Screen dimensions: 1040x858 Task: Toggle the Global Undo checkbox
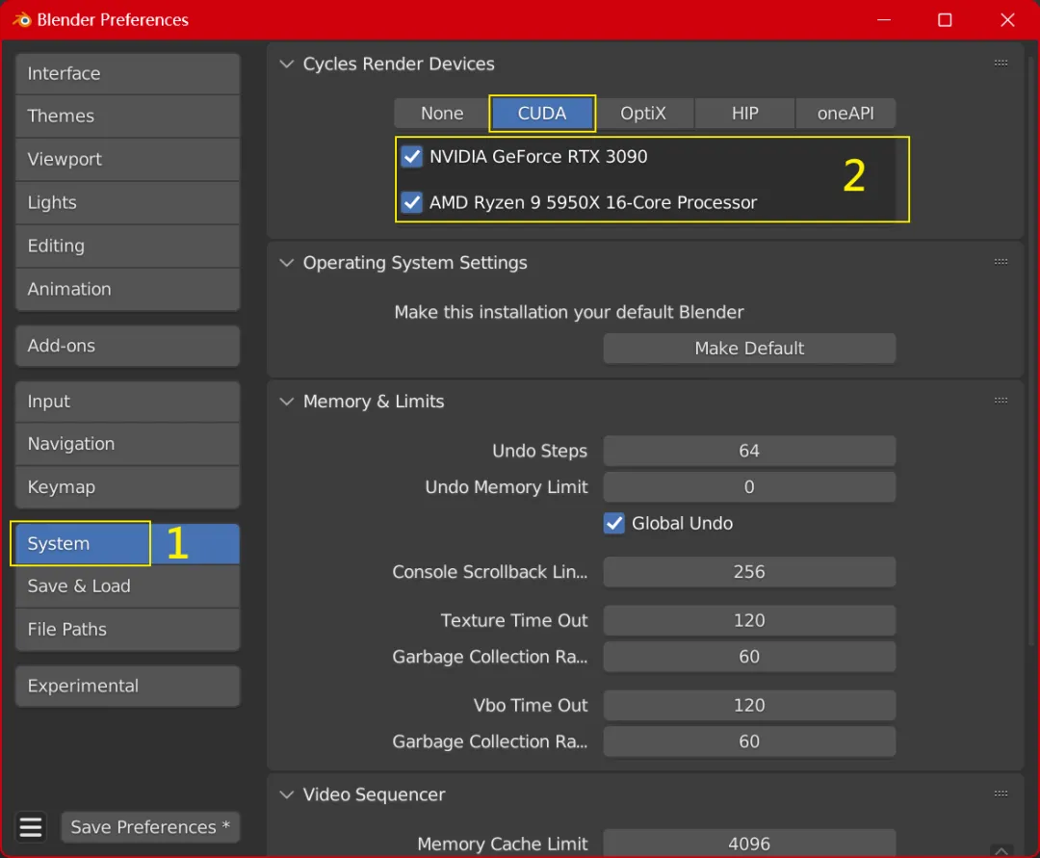click(614, 523)
